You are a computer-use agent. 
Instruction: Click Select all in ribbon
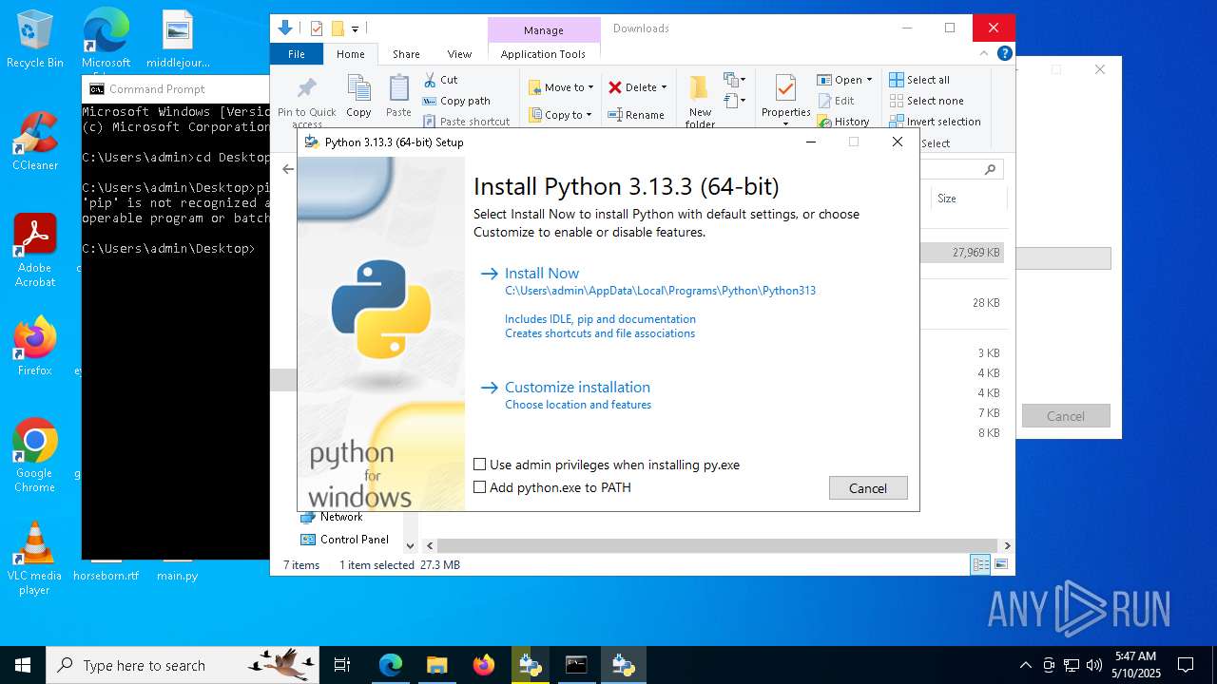pos(919,80)
